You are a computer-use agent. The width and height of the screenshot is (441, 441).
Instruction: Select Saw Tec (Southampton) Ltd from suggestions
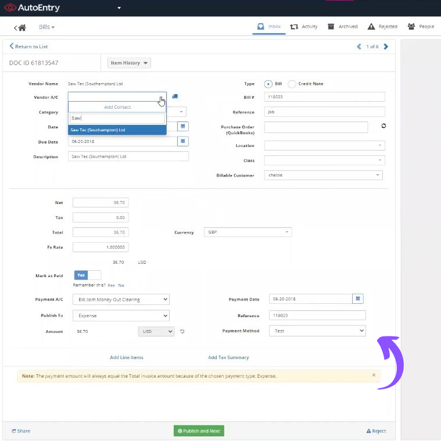point(117,130)
